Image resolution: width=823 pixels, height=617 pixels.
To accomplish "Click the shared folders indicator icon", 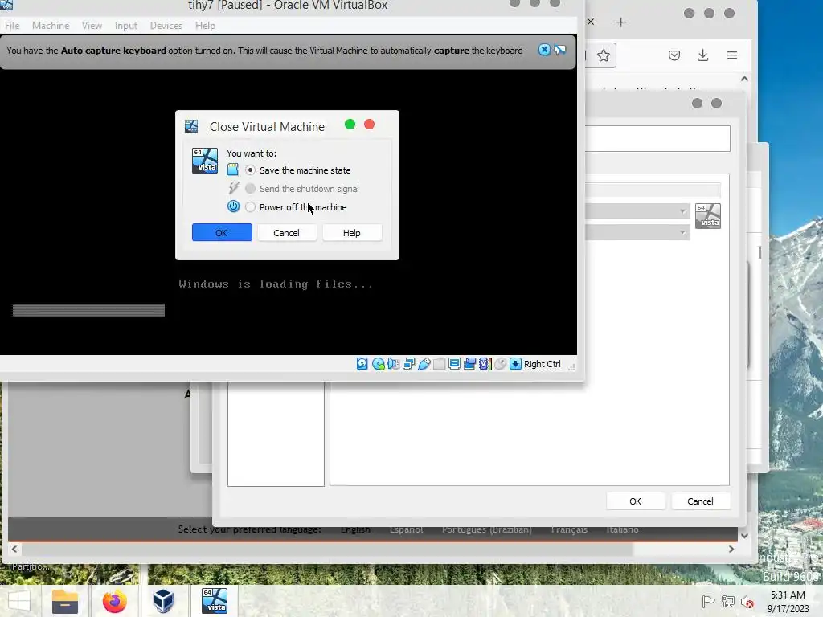I will point(440,364).
